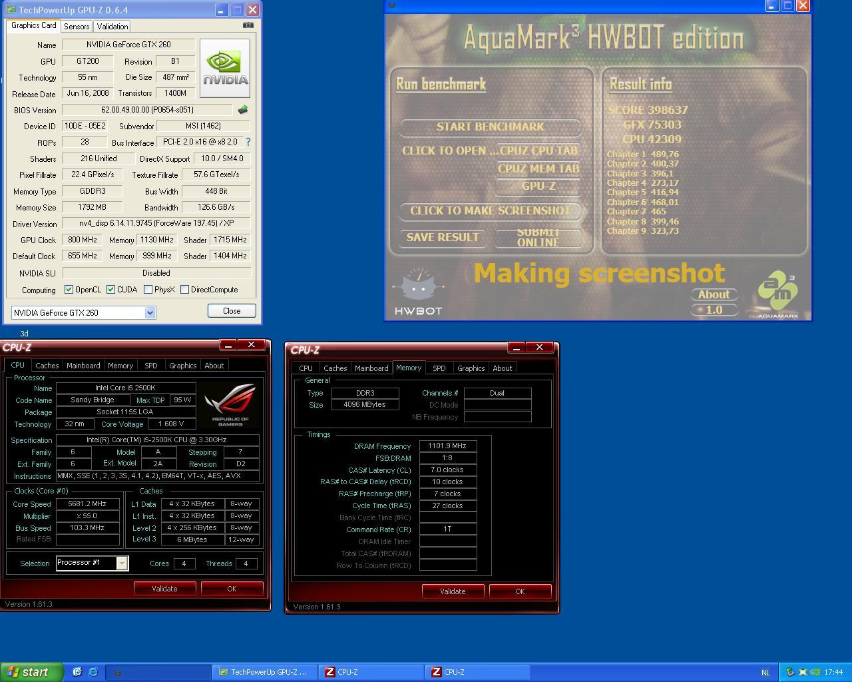Click CLICK TO MAKE SCREENSHOT button

tap(491, 210)
